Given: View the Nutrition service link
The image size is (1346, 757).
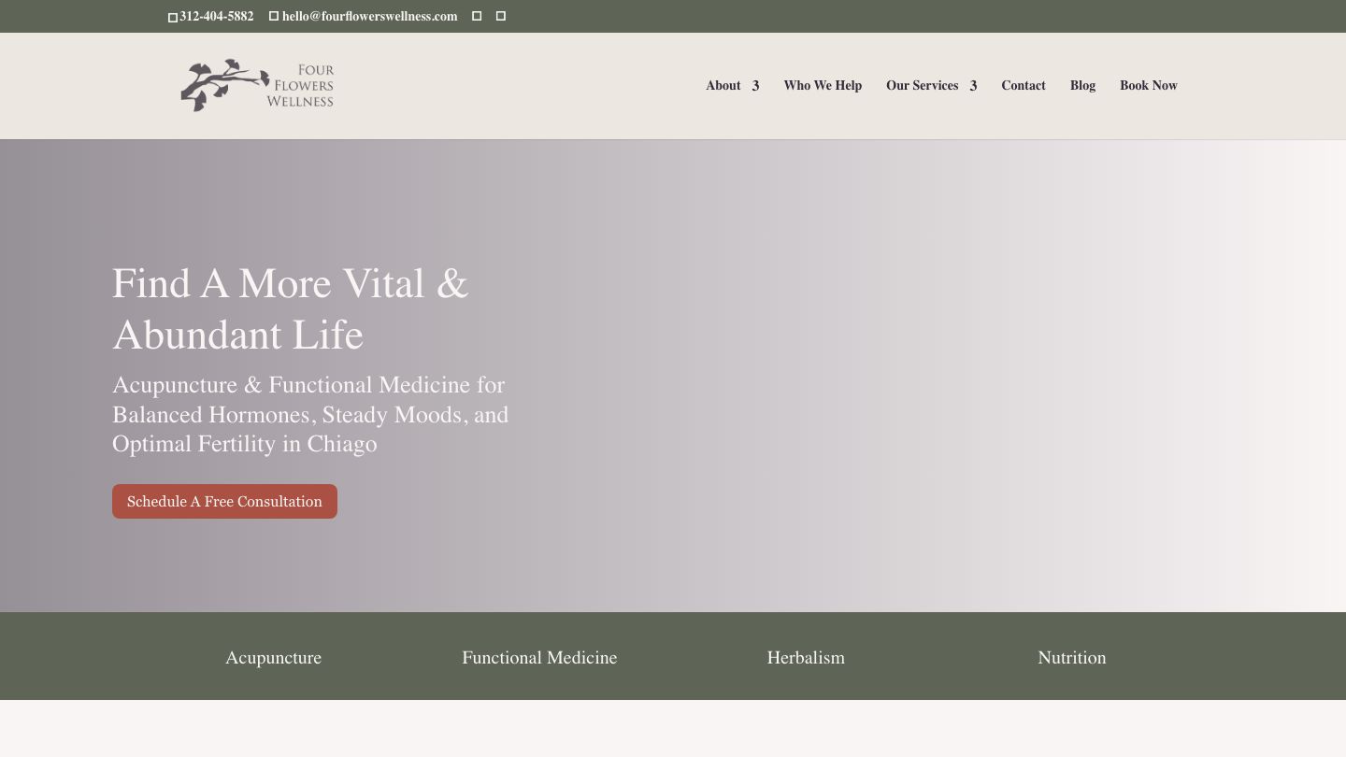Looking at the screenshot, I should point(1071,658).
